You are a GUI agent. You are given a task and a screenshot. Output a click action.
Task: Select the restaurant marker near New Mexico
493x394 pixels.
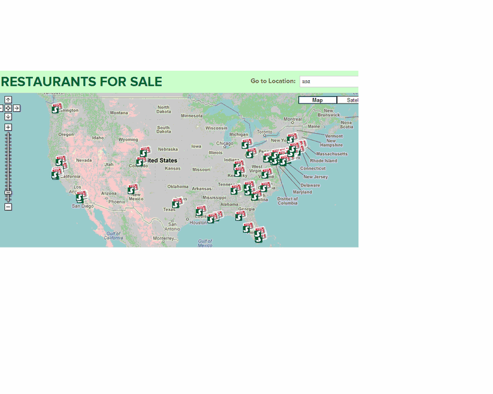(132, 189)
